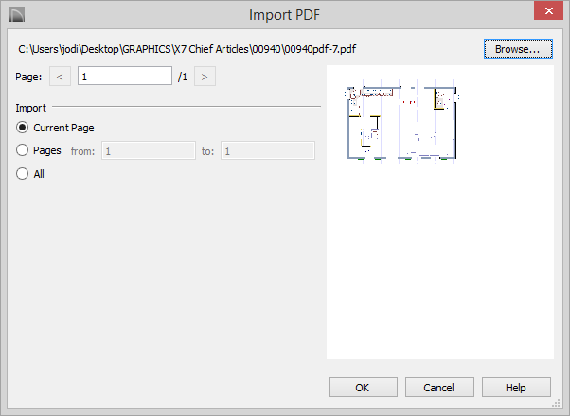
Task: Click the Chief Architect icon in title bar
Action: (x=17, y=14)
